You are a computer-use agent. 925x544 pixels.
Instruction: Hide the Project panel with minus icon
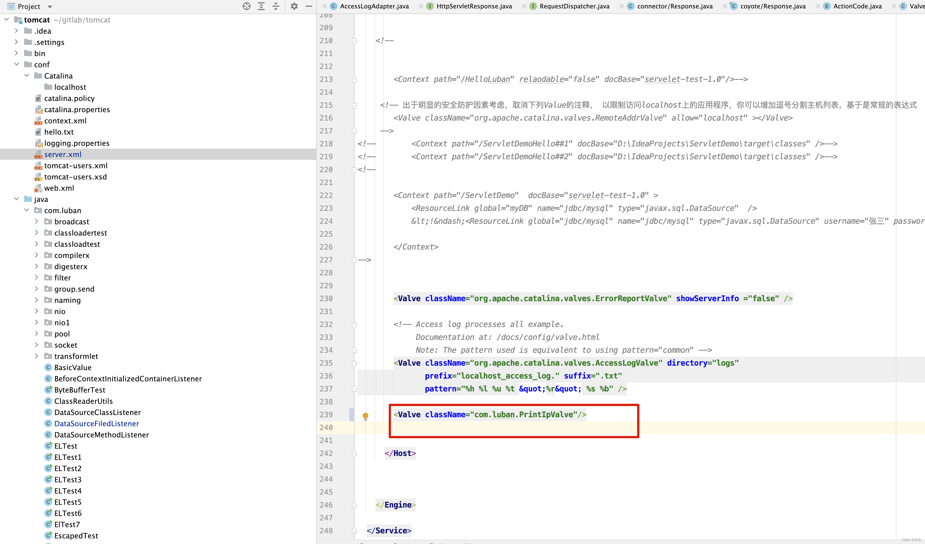(309, 6)
